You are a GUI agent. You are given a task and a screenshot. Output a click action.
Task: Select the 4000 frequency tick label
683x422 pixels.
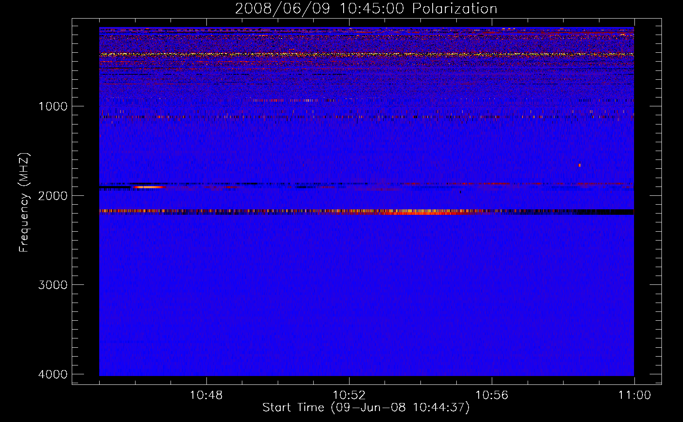point(53,374)
